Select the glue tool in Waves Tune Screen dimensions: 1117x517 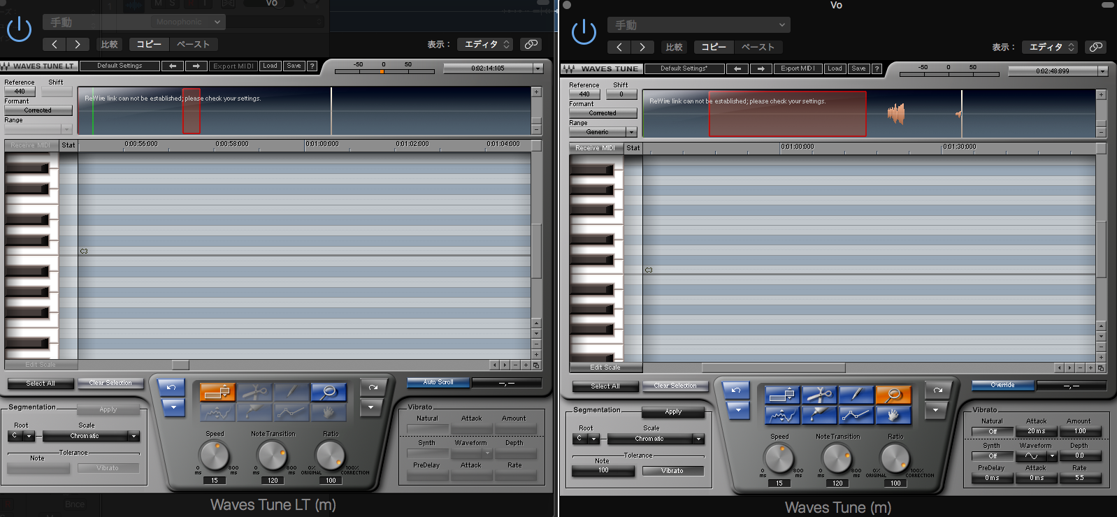[819, 415]
